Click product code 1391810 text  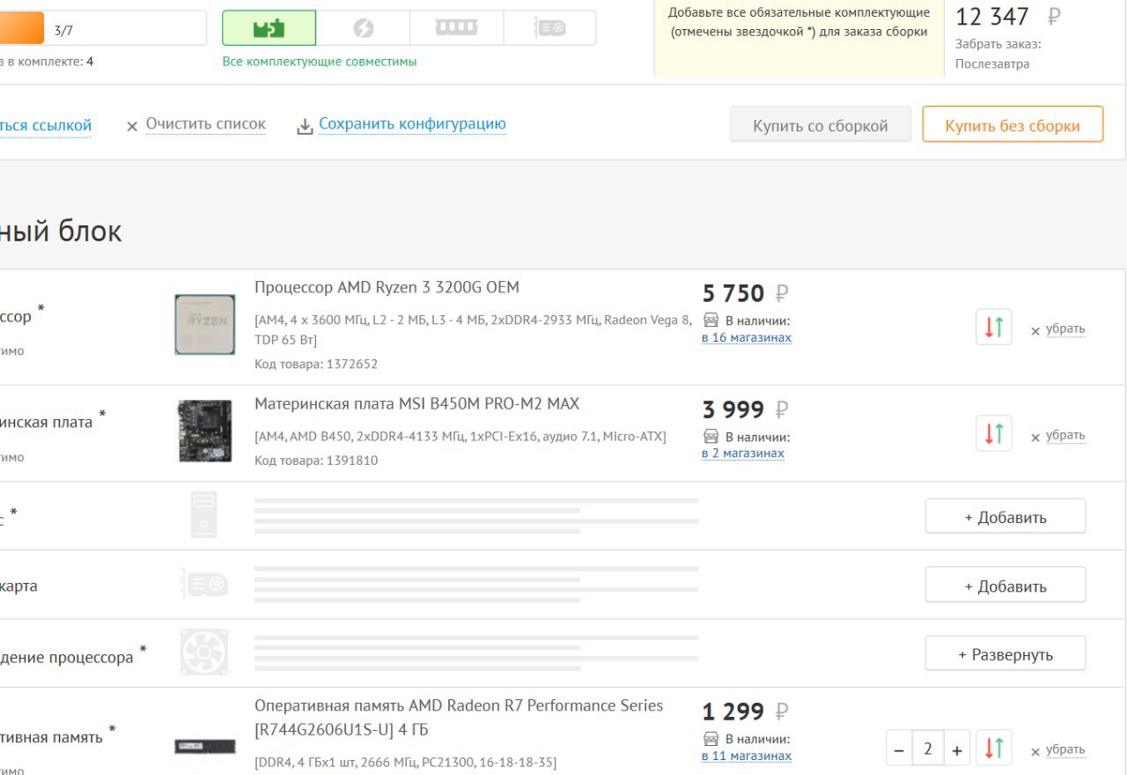(316, 460)
